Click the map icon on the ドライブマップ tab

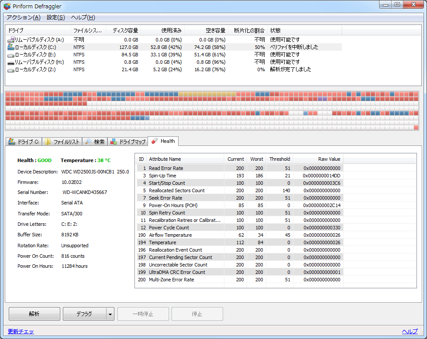click(x=113, y=141)
